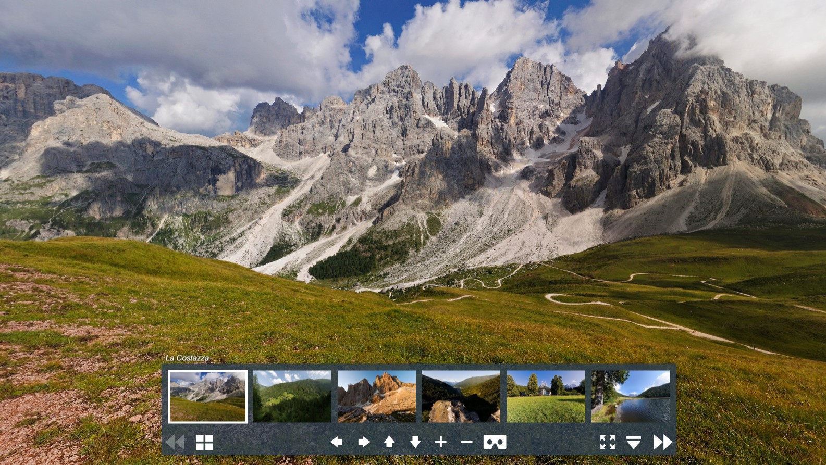
Task: Zoom out with the minus icon
Action: (x=467, y=442)
